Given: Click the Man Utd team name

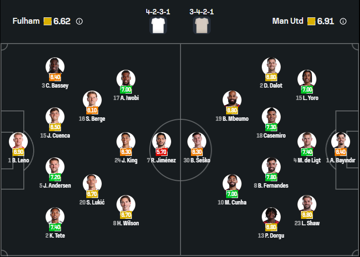Looking at the screenshot, I should point(288,21).
